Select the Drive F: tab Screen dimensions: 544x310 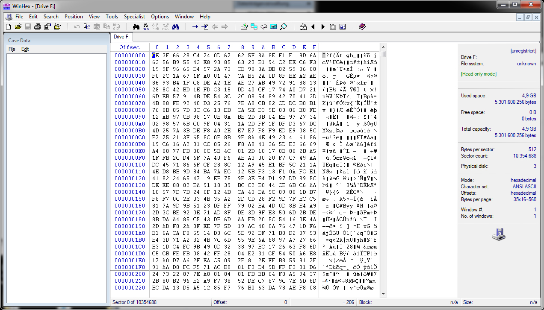coord(121,37)
